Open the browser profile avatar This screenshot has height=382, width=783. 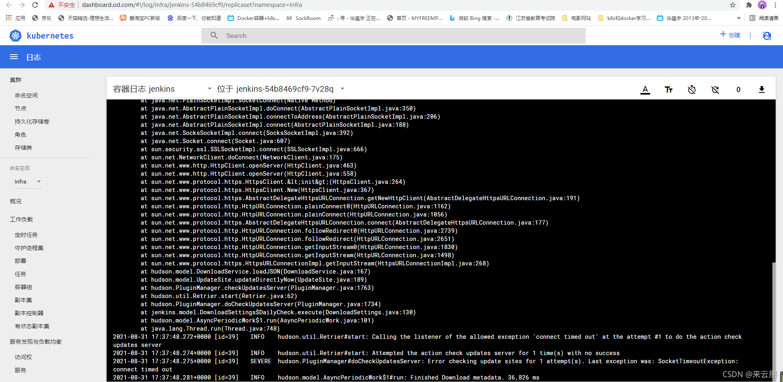(x=762, y=5)
